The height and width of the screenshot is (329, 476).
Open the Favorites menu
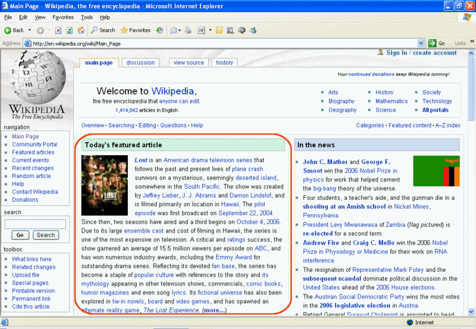tap(63, 17)
